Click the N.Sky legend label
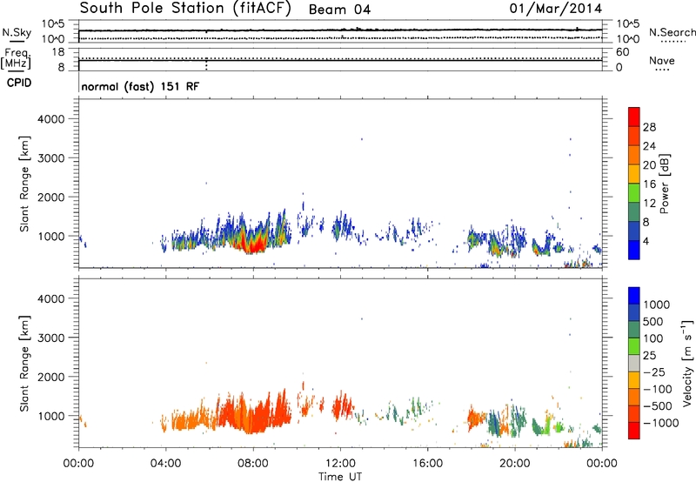The width and height of the screenshot is (696, 482). tap(17, 33)
